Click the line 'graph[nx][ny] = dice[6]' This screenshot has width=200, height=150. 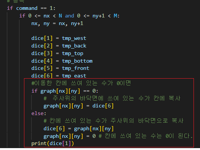coord(78,106)
